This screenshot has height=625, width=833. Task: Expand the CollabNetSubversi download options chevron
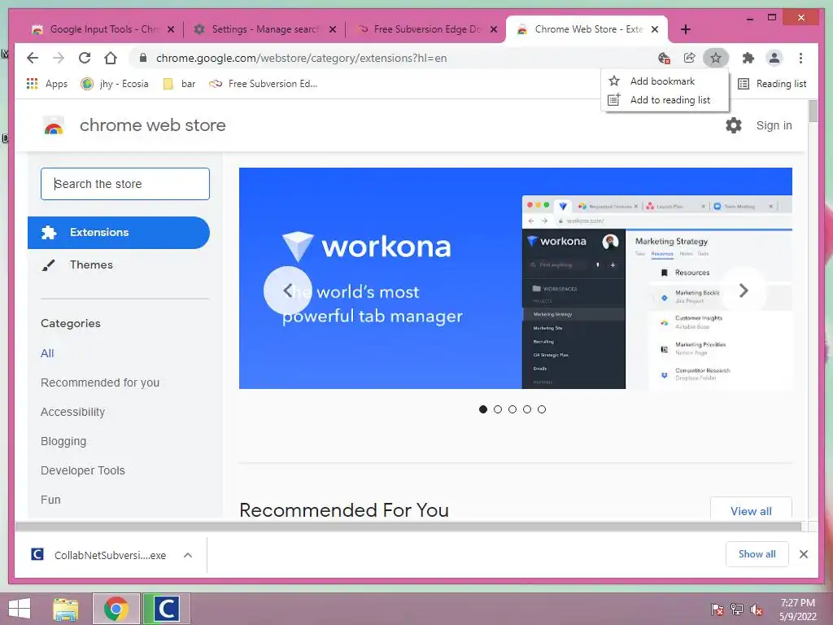pos(188,555)
